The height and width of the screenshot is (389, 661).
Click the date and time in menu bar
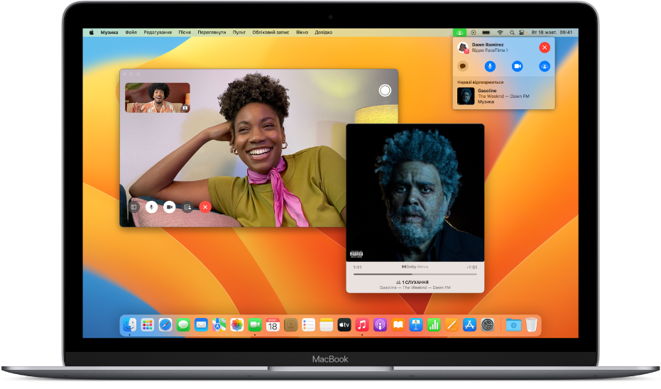[552, 33]
